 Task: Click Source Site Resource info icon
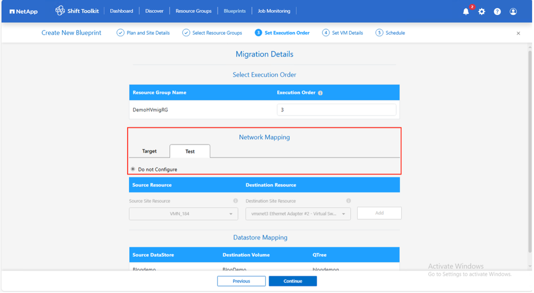coord(235,201)
